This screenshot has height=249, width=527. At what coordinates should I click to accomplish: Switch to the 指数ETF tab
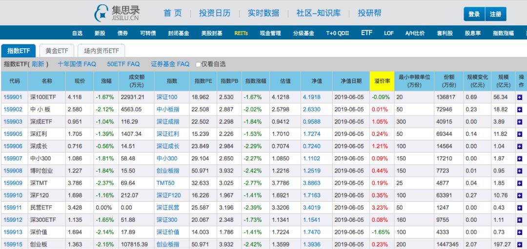pyautogui.click(x=19, y=51)
